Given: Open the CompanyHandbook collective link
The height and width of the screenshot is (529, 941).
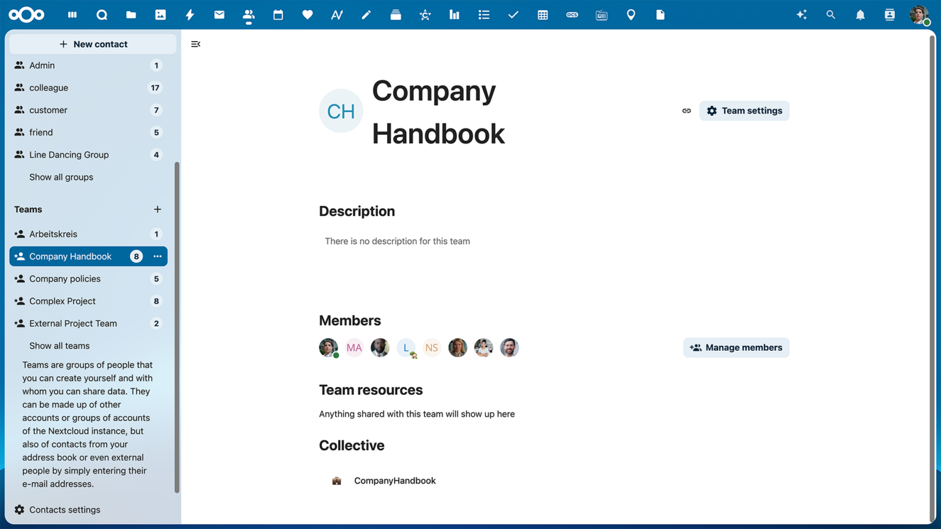Looking at the screenshot, I should click(395, 481).
